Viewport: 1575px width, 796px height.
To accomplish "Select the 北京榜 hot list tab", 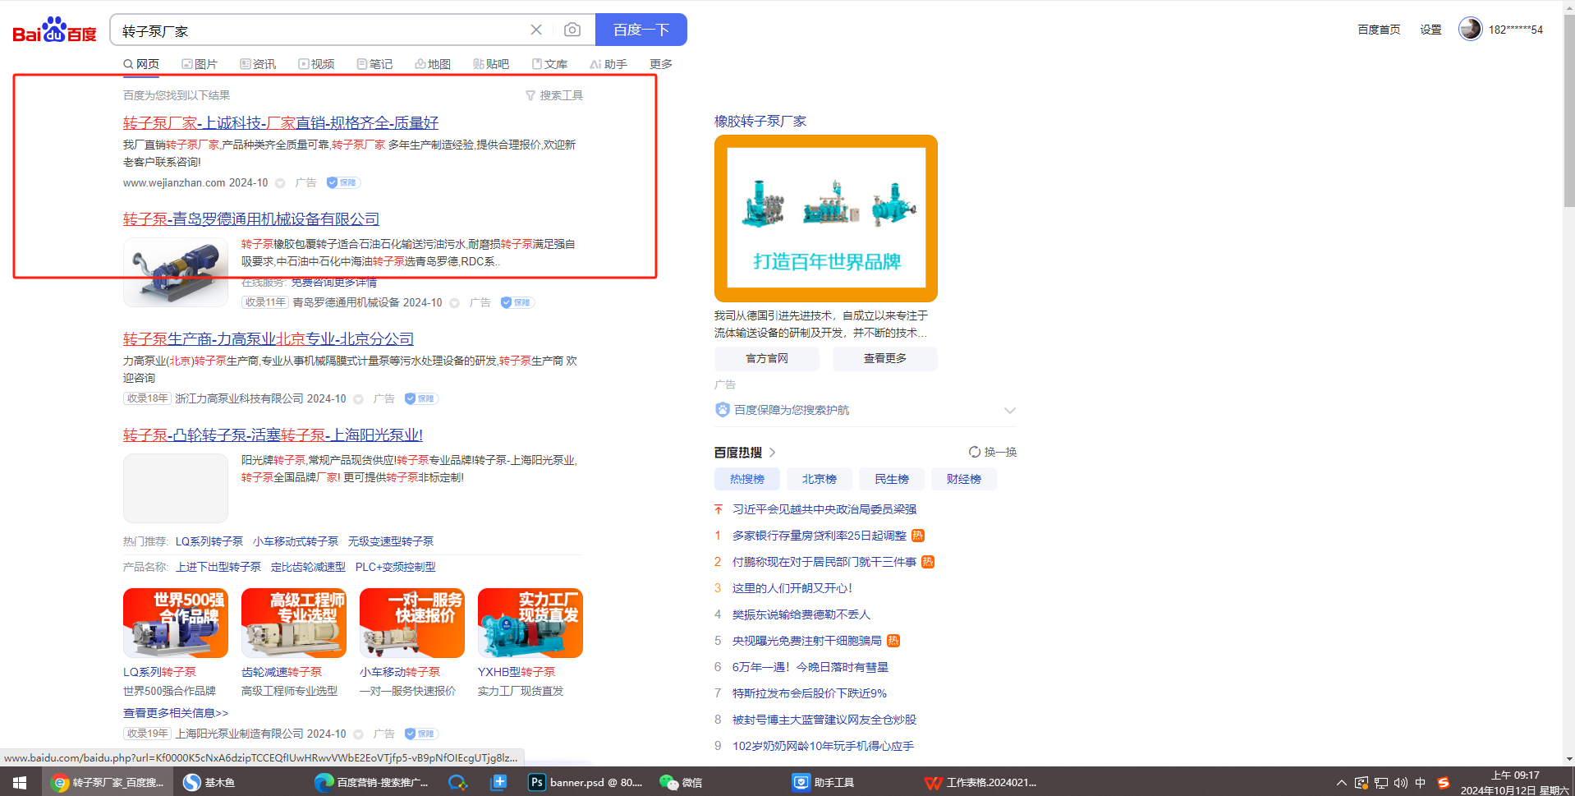I will tap(819, 479).
